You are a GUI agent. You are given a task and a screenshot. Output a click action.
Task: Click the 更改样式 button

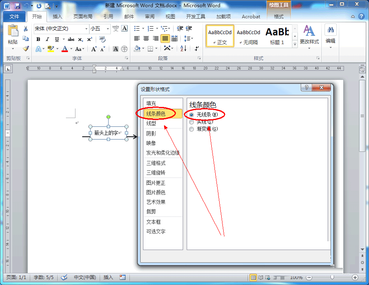point(309,36)
